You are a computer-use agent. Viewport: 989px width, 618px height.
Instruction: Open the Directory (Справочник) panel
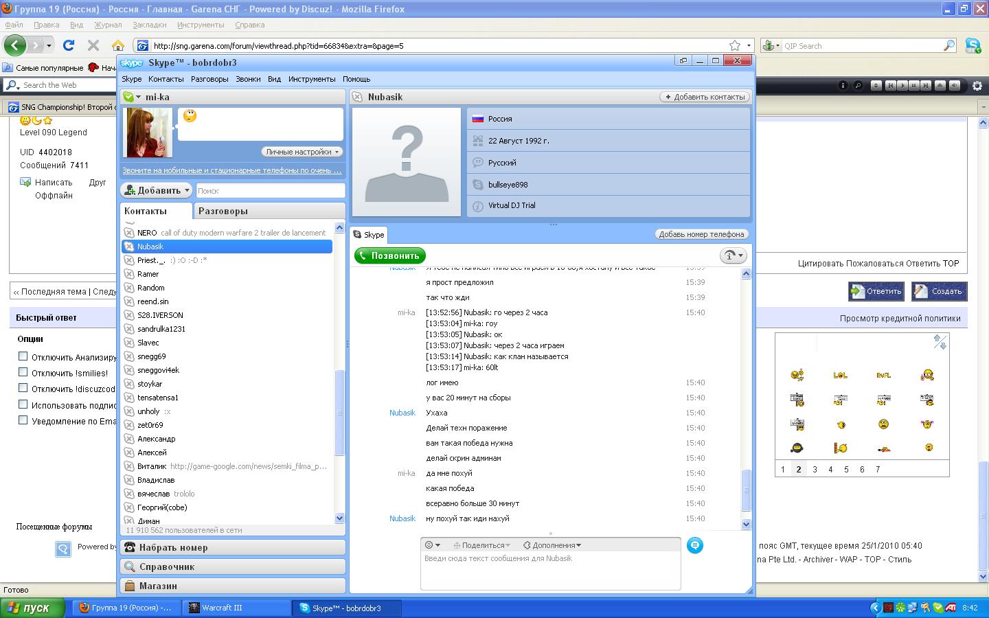click(x=232, y=566)
